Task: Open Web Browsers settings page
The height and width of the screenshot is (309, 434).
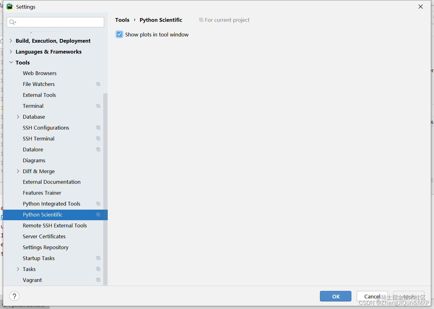Action: (40, 73)
